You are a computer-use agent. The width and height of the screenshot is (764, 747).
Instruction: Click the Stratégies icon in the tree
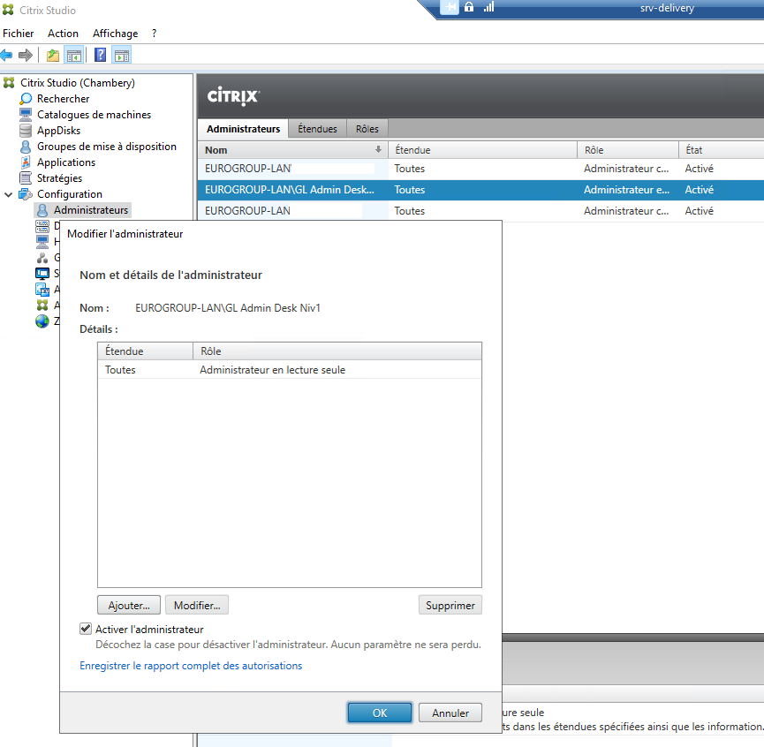[x=26, y=178]
